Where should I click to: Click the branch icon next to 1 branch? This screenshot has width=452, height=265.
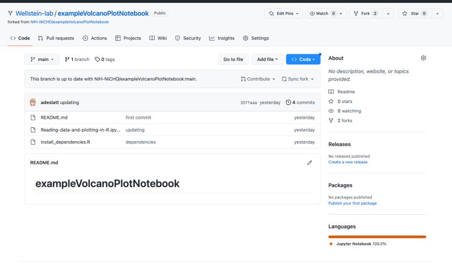[67, 59]
